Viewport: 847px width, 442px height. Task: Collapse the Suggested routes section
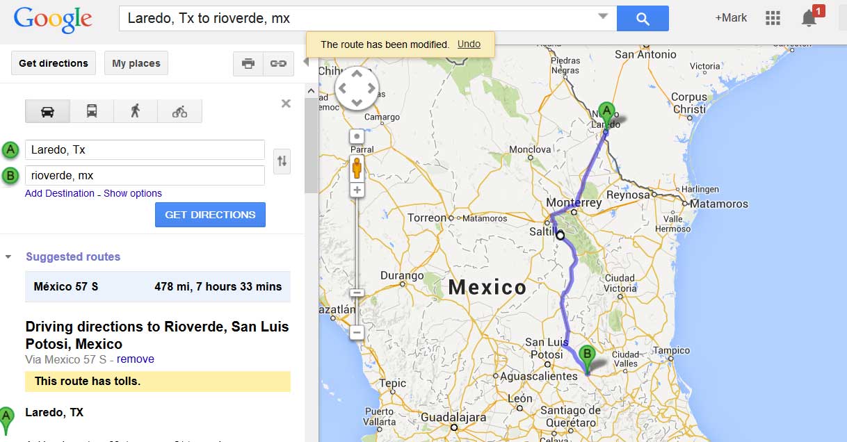click(x=8, y=257)
